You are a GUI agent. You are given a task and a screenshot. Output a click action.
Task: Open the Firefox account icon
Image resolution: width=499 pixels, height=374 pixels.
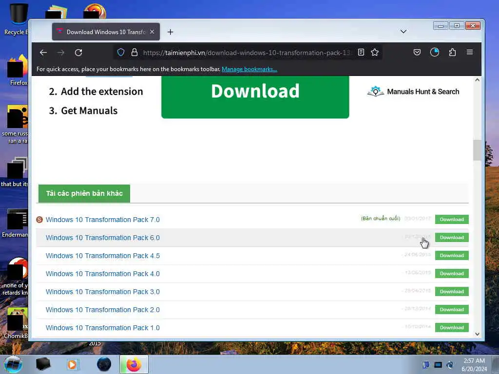click(434, 52)
